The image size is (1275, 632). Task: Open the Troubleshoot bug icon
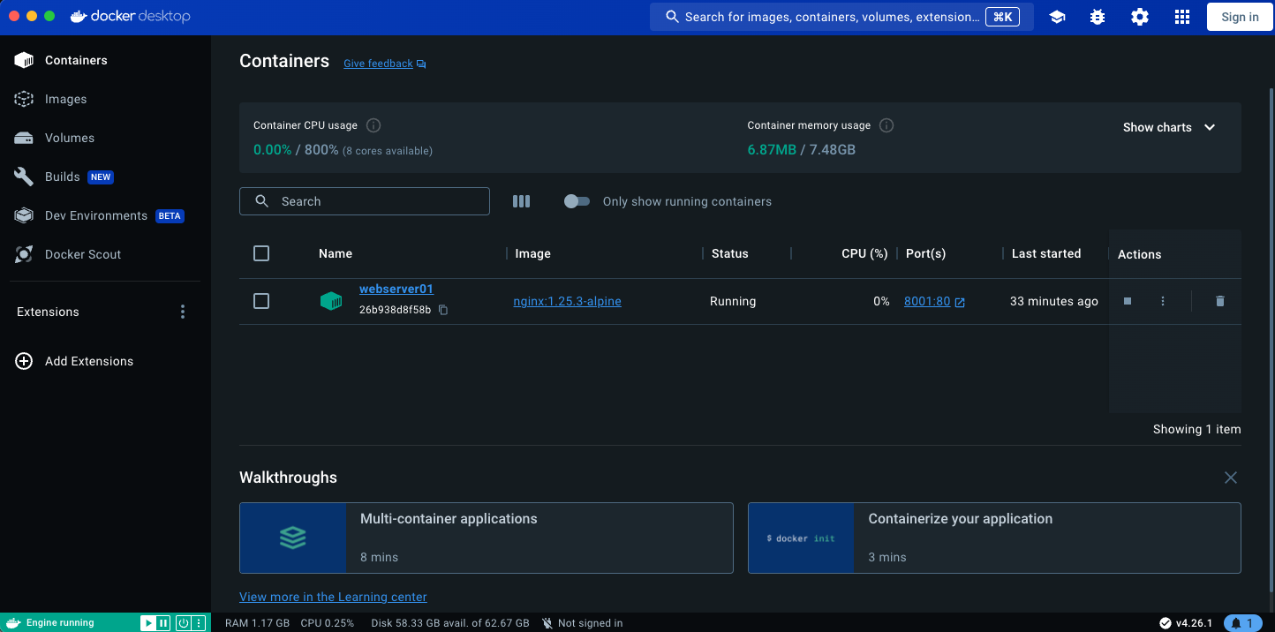tap(1098, 17)
